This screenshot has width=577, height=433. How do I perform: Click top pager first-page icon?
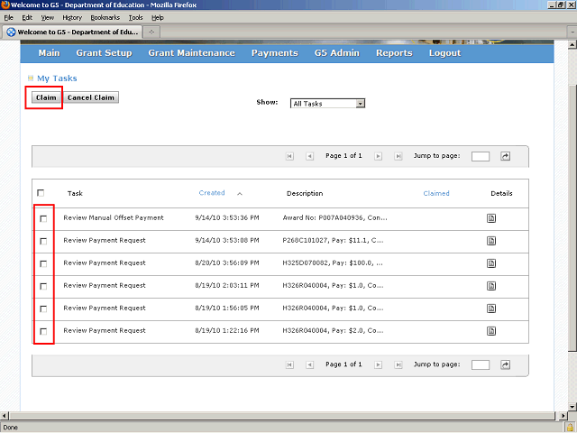[290, 156]
